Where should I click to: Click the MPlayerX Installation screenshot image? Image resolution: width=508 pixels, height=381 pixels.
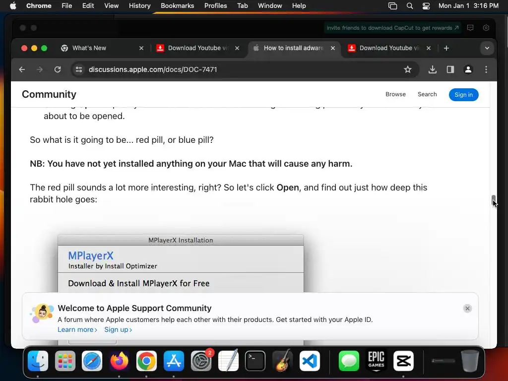[181, 263]
